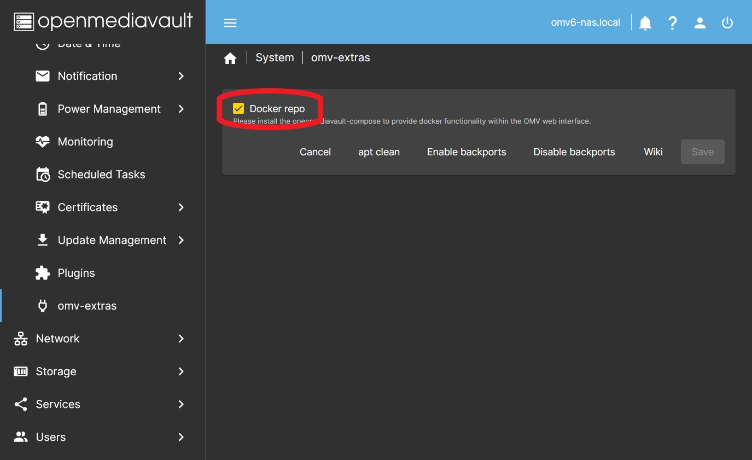Go to dashboard via home icon
752x460 pixels.
230,58
